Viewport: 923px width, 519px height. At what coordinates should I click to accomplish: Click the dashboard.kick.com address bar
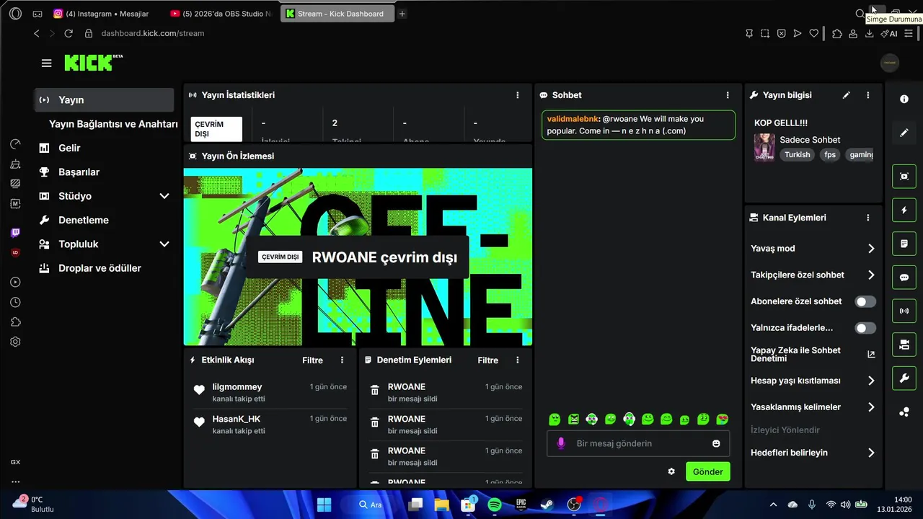tap(153, 33)
